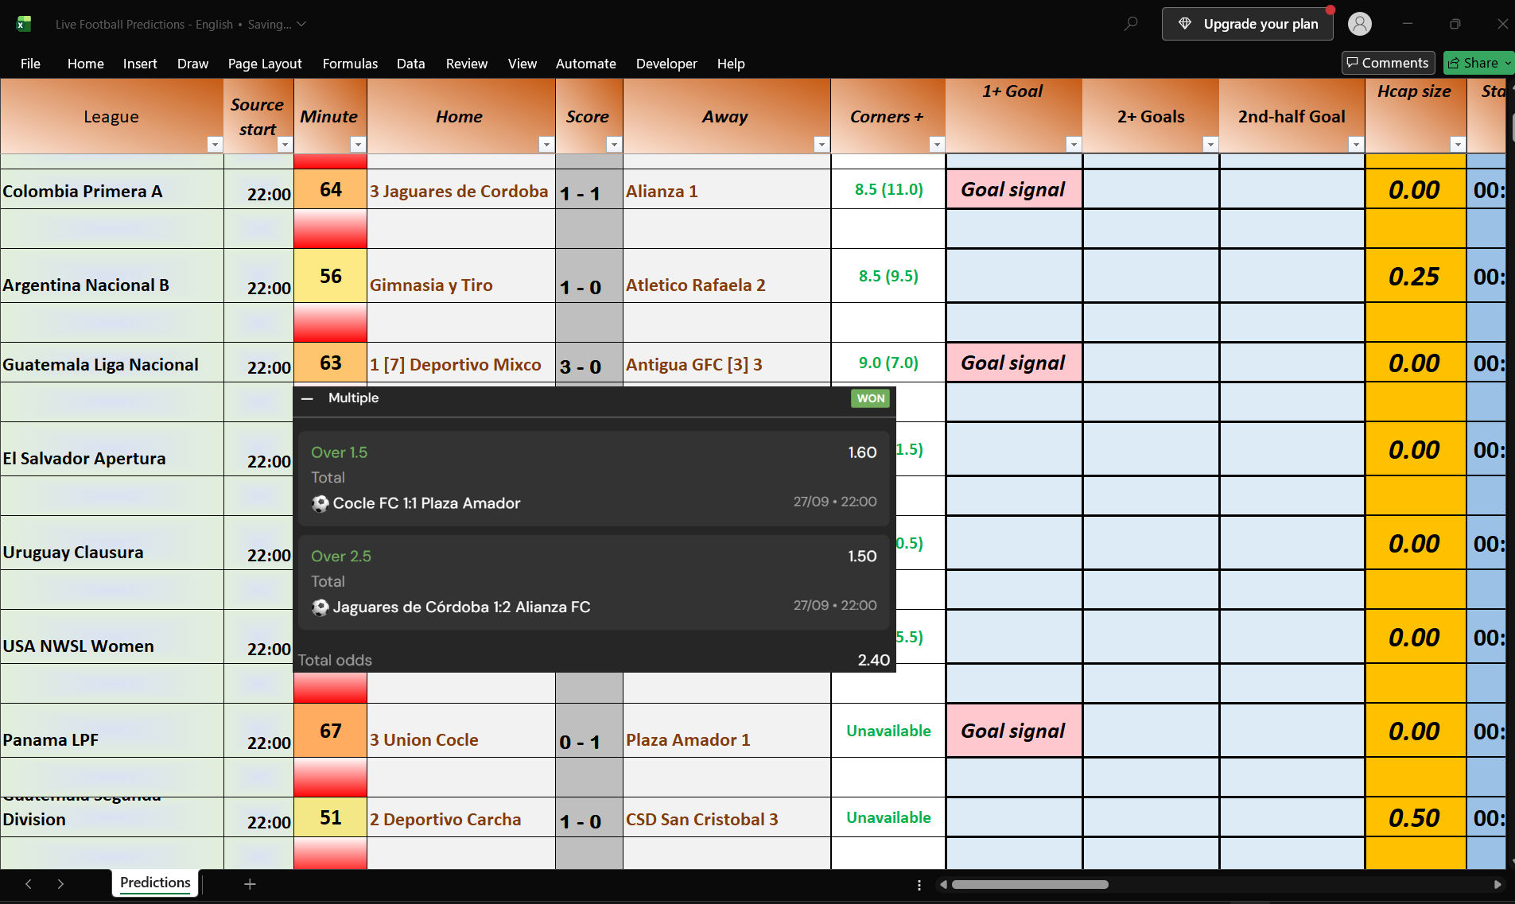Open the 2nd-half Goal filter dropdown

(1356, 144)
